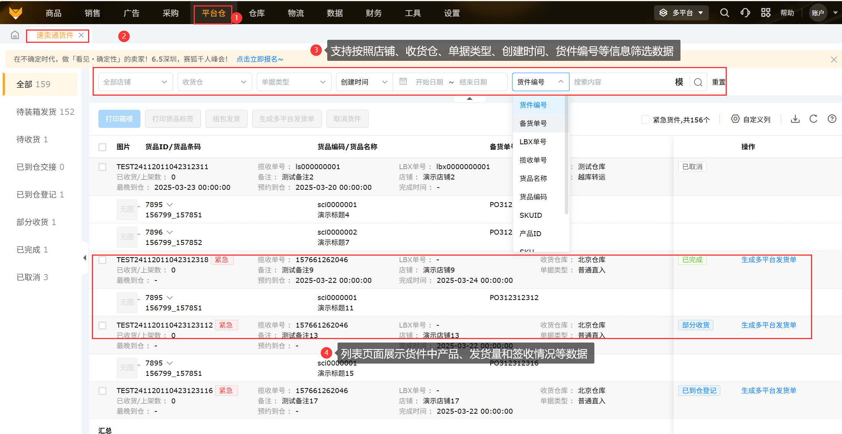Click the search magnifier icon in top bar
This screenshot has height=434, width=842.
click(724, 13)
